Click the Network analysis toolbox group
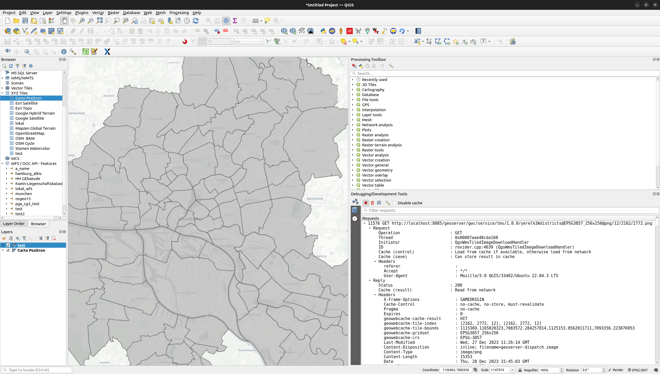The image size is (660, 374). pyautogui.click(x=377, y=125)
